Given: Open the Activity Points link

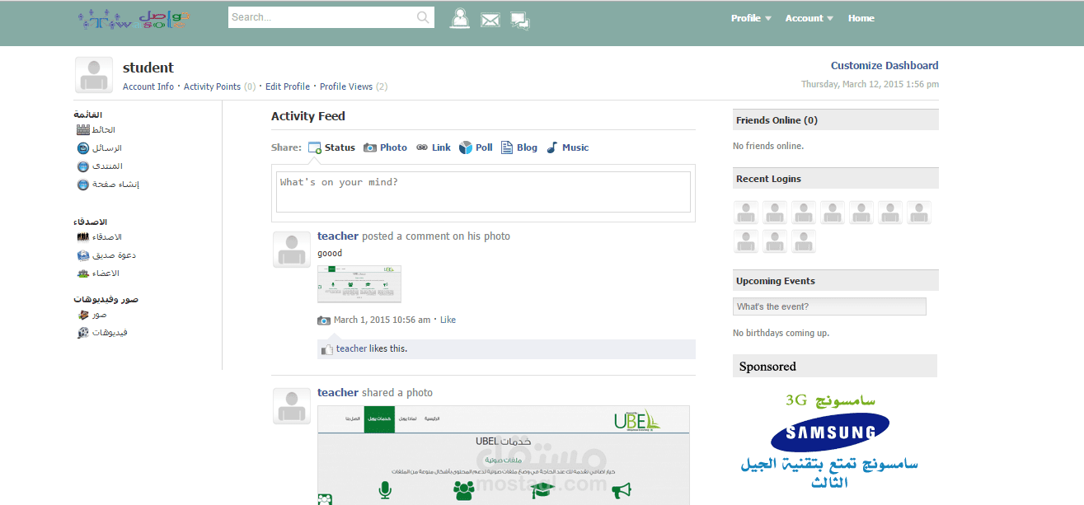Looking at the screenshot, I should (x=212, y=87).
